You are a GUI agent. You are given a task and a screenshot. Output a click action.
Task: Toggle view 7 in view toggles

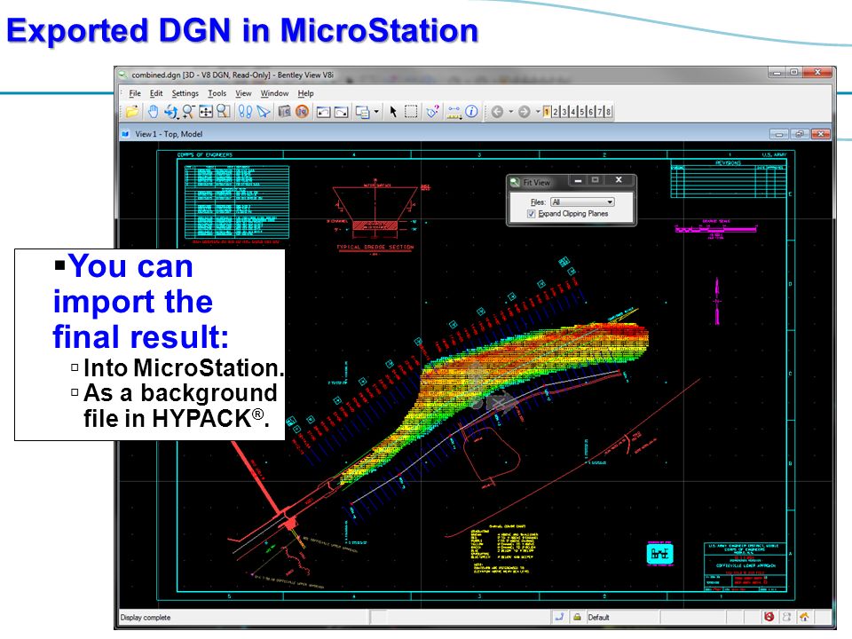600,112
